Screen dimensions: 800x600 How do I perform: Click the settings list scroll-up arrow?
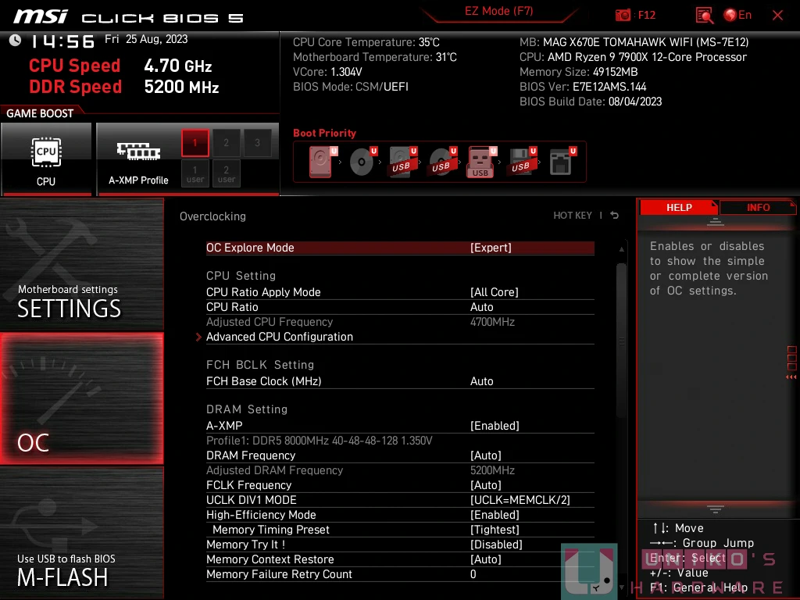[x=621, y=249]
